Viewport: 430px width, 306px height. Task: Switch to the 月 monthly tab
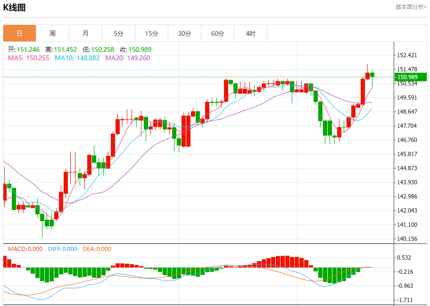point(85,33)
